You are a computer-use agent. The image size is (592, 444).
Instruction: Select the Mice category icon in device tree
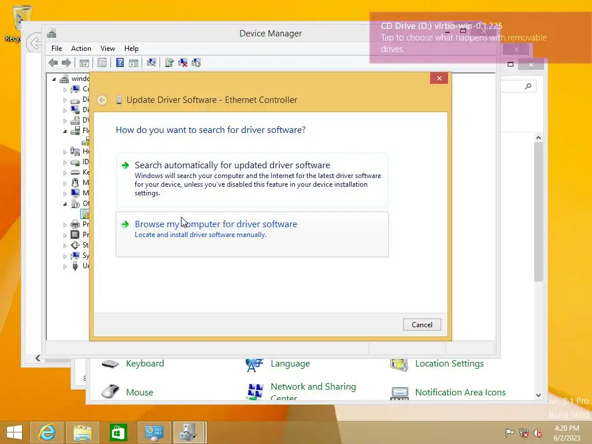(75, 182)
